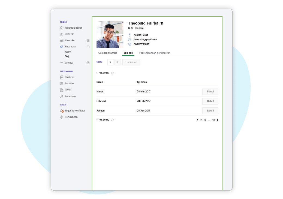Click the Keuangan money icon
Viewport: 283px width, 199px height.
point(62,47)
